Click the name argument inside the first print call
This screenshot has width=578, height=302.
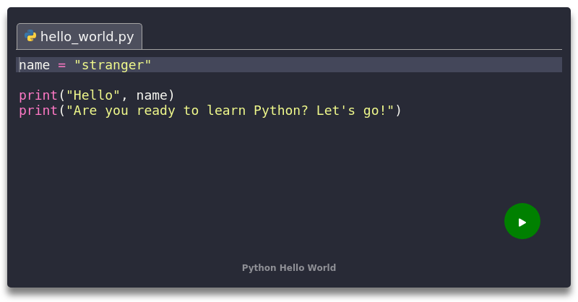[x=152, y=95]
